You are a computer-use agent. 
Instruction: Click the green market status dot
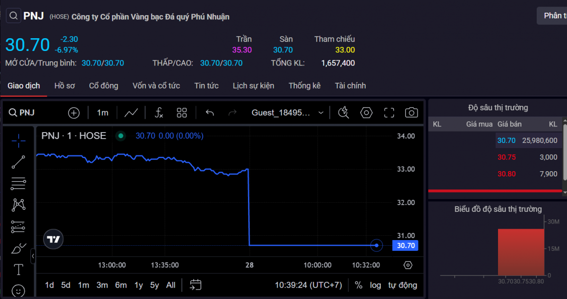tap(121, 136)
